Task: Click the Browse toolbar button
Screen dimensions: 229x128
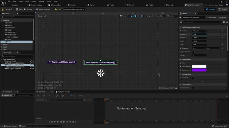Action: tap(28, 9)
